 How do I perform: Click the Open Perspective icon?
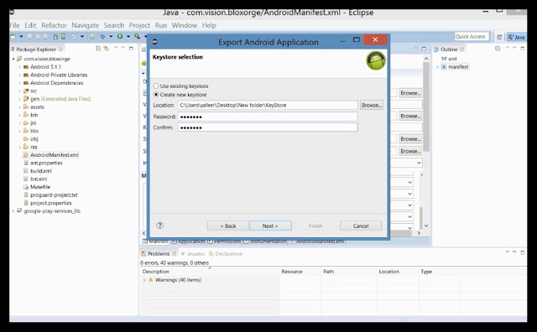(500, 37)
